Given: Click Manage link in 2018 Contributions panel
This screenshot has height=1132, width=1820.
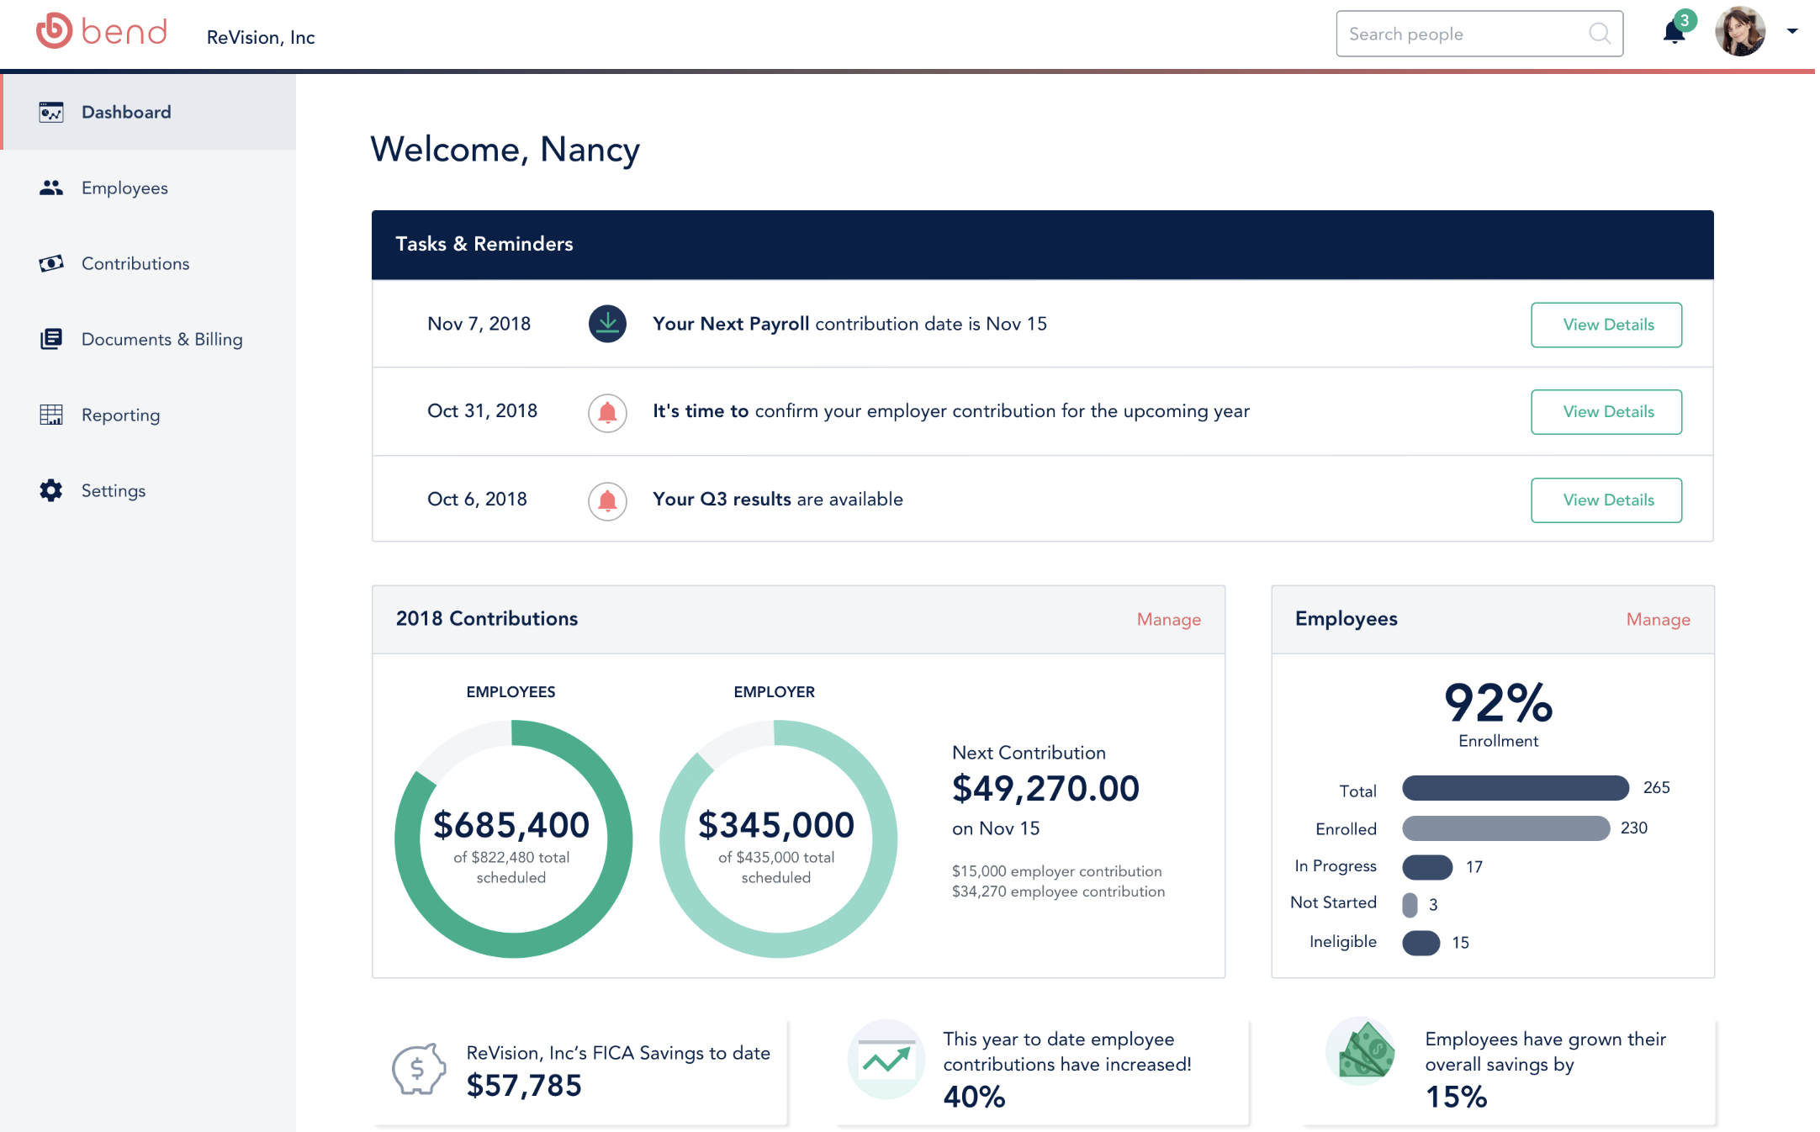Looking at the screenshot, I should [x=1169, y=620].
